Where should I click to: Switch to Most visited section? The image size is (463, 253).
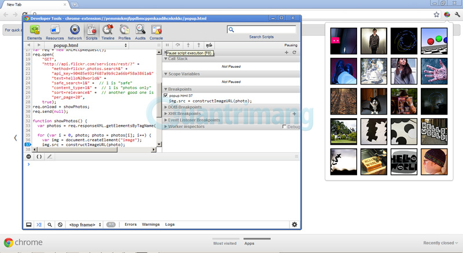(225, 243)
